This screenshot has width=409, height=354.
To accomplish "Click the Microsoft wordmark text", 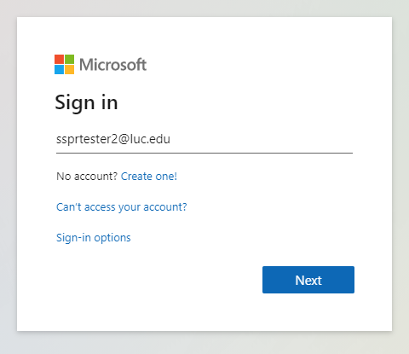I will [113, 65].
